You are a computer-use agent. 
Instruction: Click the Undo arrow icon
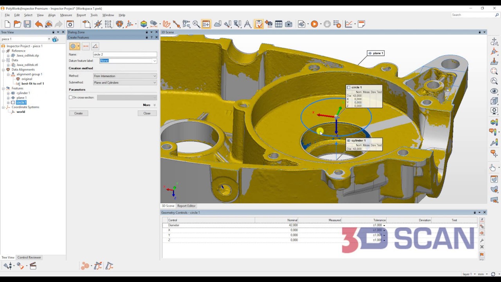pos(39,24)
